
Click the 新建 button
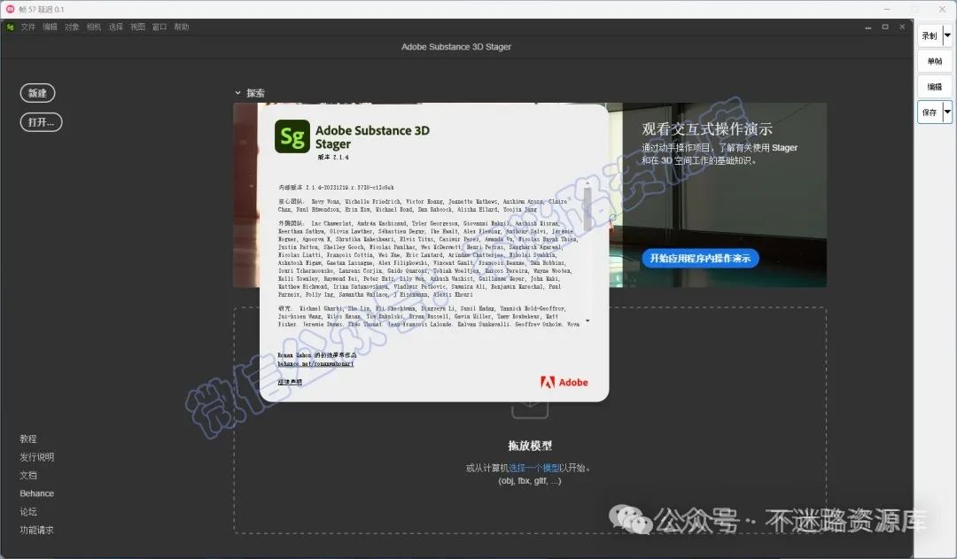pyautogui.click(x=38, y=93)
